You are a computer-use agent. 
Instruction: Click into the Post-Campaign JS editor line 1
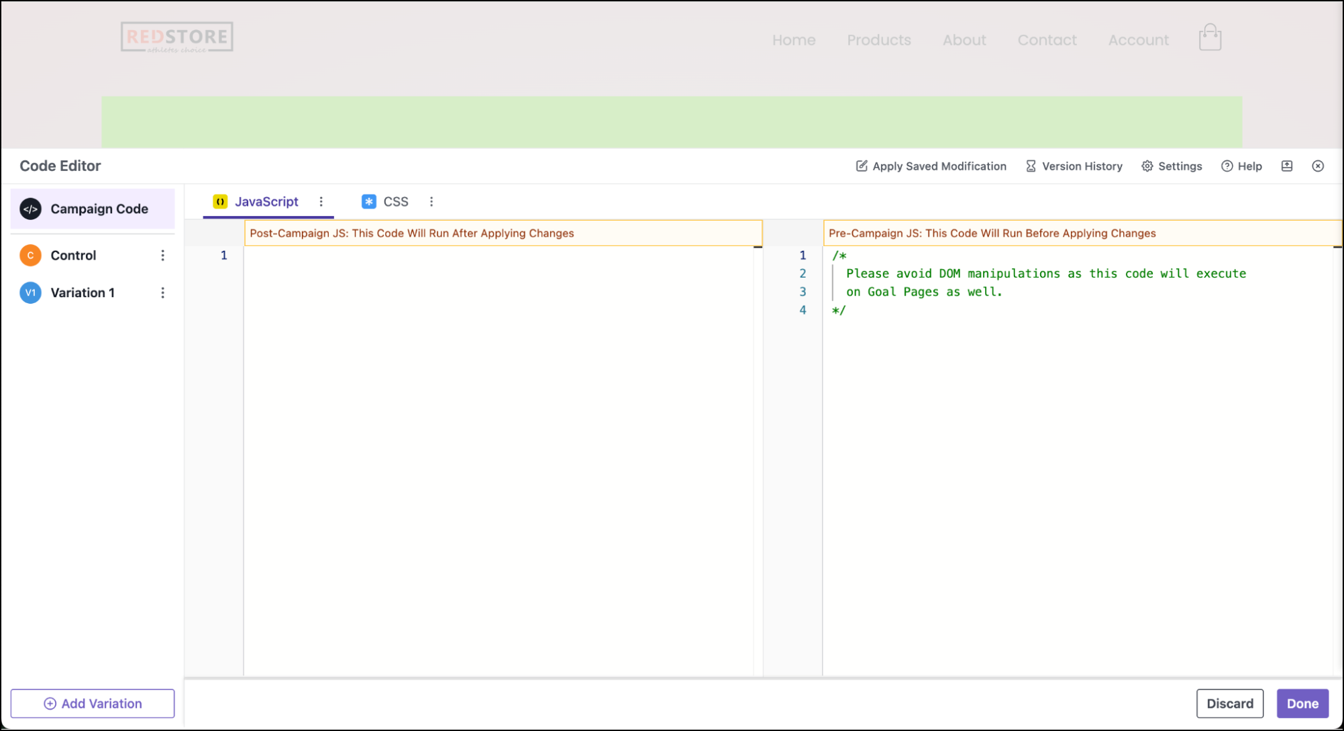(x=497, y=256)
